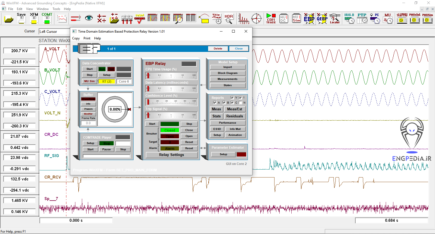Click the Trip Signal gauge

tap(171, 115)
